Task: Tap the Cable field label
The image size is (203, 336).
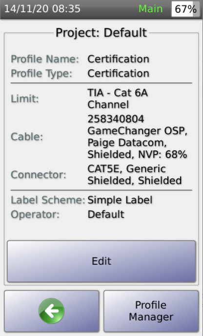Action: pos(27,137)
